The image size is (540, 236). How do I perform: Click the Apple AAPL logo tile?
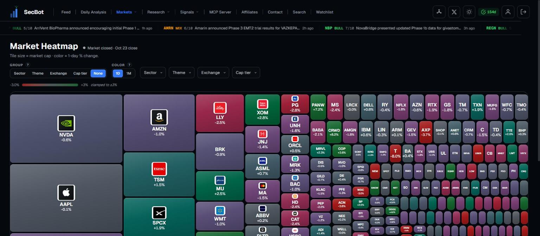tap(66, 193)
